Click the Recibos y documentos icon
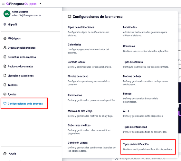 pos(5,66)
